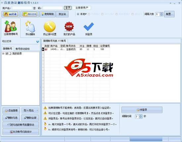This screenshot has width=182, height=142.
Task: Decrease the 间隔次数 value
Action: (x=161, y=15)
